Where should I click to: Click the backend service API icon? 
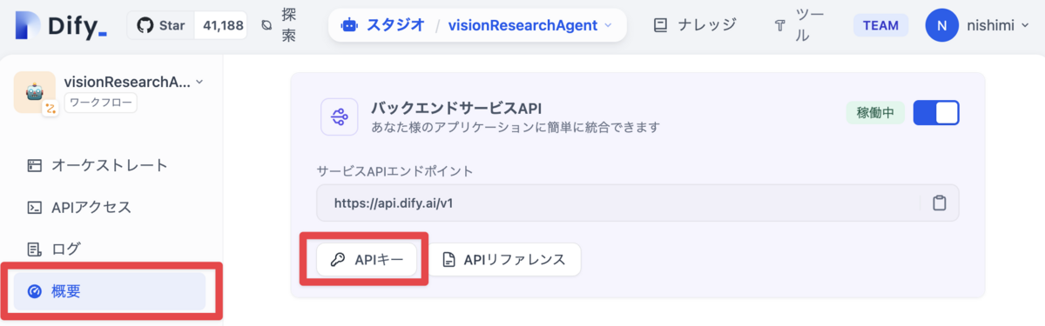pyautogui.click(x=340, y=116)
